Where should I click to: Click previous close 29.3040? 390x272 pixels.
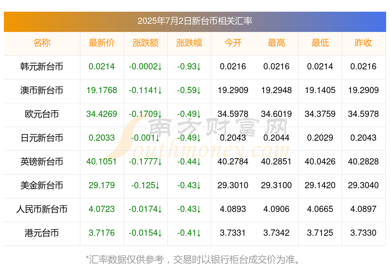point(363,185)
